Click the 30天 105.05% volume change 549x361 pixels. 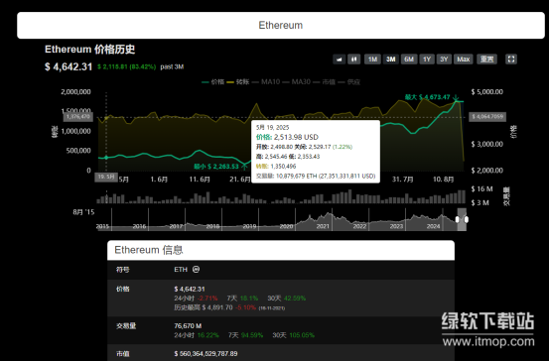click(x=294, y=335)
